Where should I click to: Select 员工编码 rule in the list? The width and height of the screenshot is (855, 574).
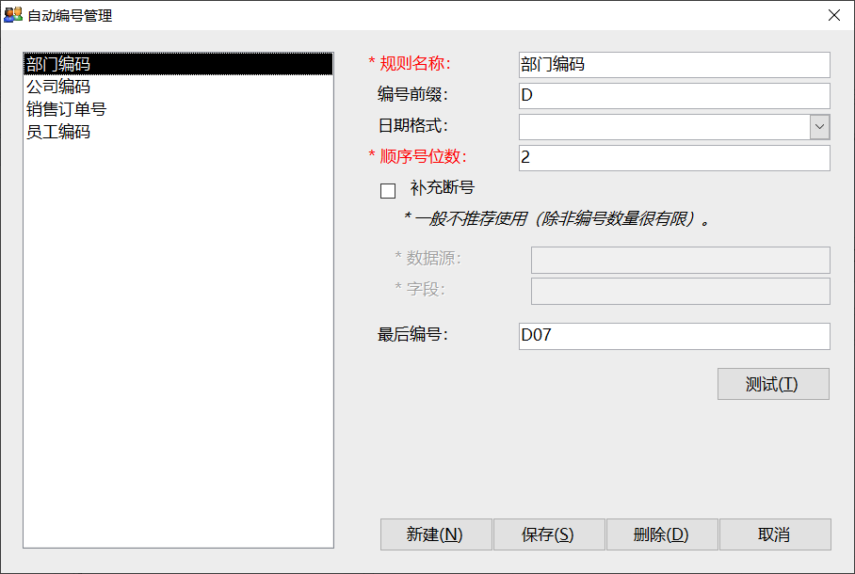click(178, 132)
